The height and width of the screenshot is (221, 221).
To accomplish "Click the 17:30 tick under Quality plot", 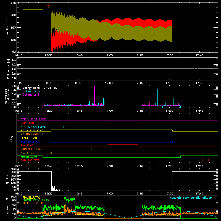I will click(x=169, y=194).
